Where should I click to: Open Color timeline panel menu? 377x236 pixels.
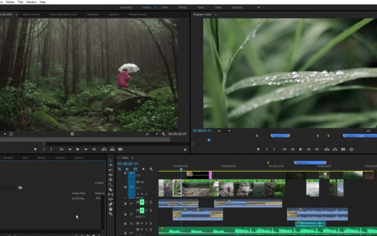[132, 158]
